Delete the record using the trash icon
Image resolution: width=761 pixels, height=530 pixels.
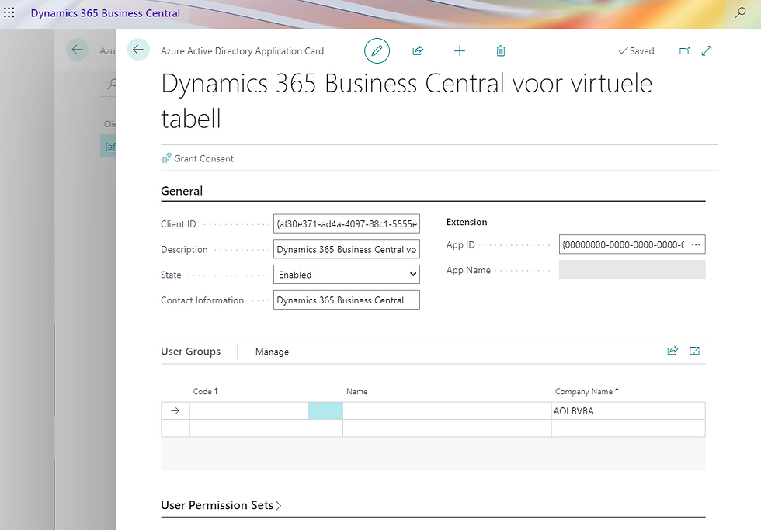pyautogui.click(x=501, y=51)
